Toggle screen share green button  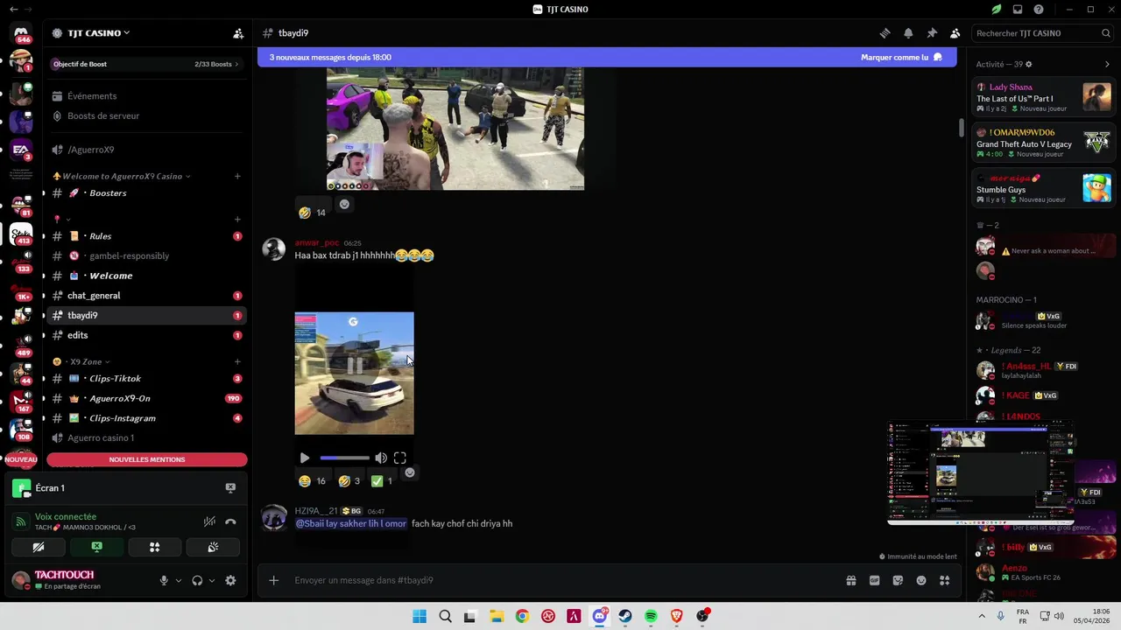(x=97, y=547)
